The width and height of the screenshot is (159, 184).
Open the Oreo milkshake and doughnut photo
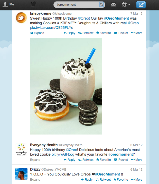pyautogui.click(x=66, y=86)
